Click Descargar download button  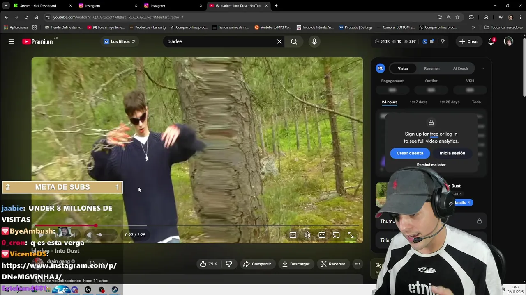click(296, 264)
